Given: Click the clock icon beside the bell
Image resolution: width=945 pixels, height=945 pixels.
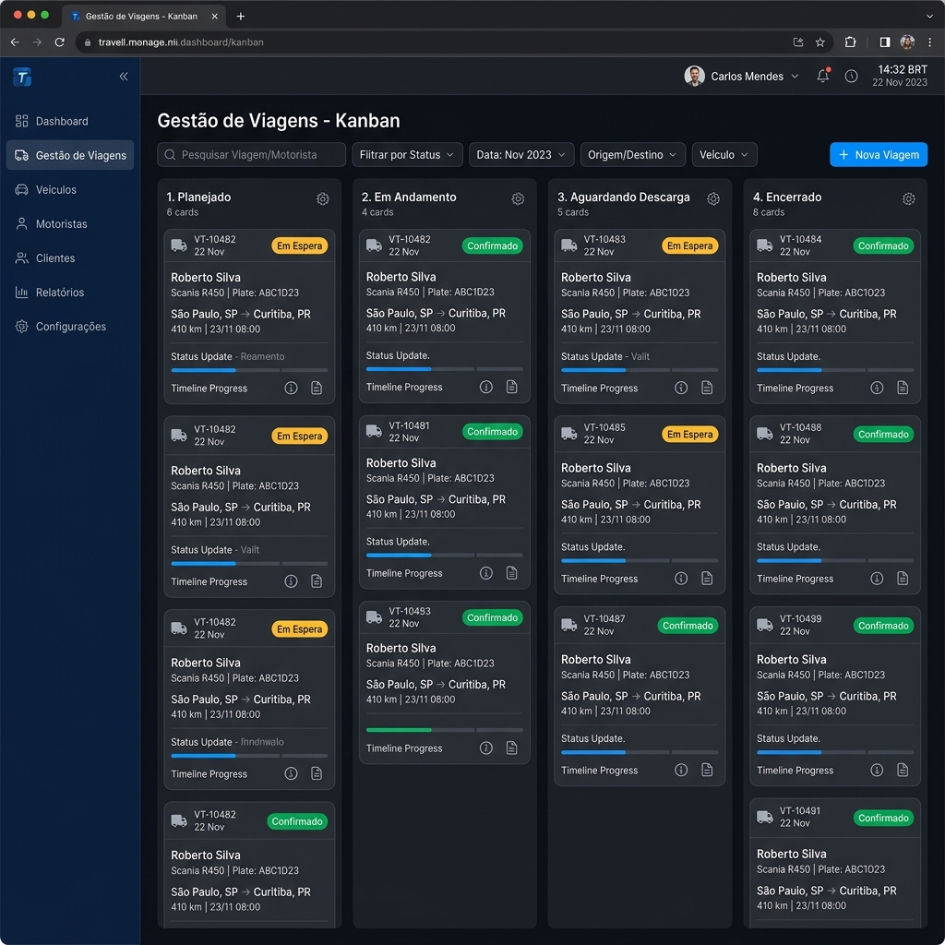Looking at the screenshot, I should (851, 76).
